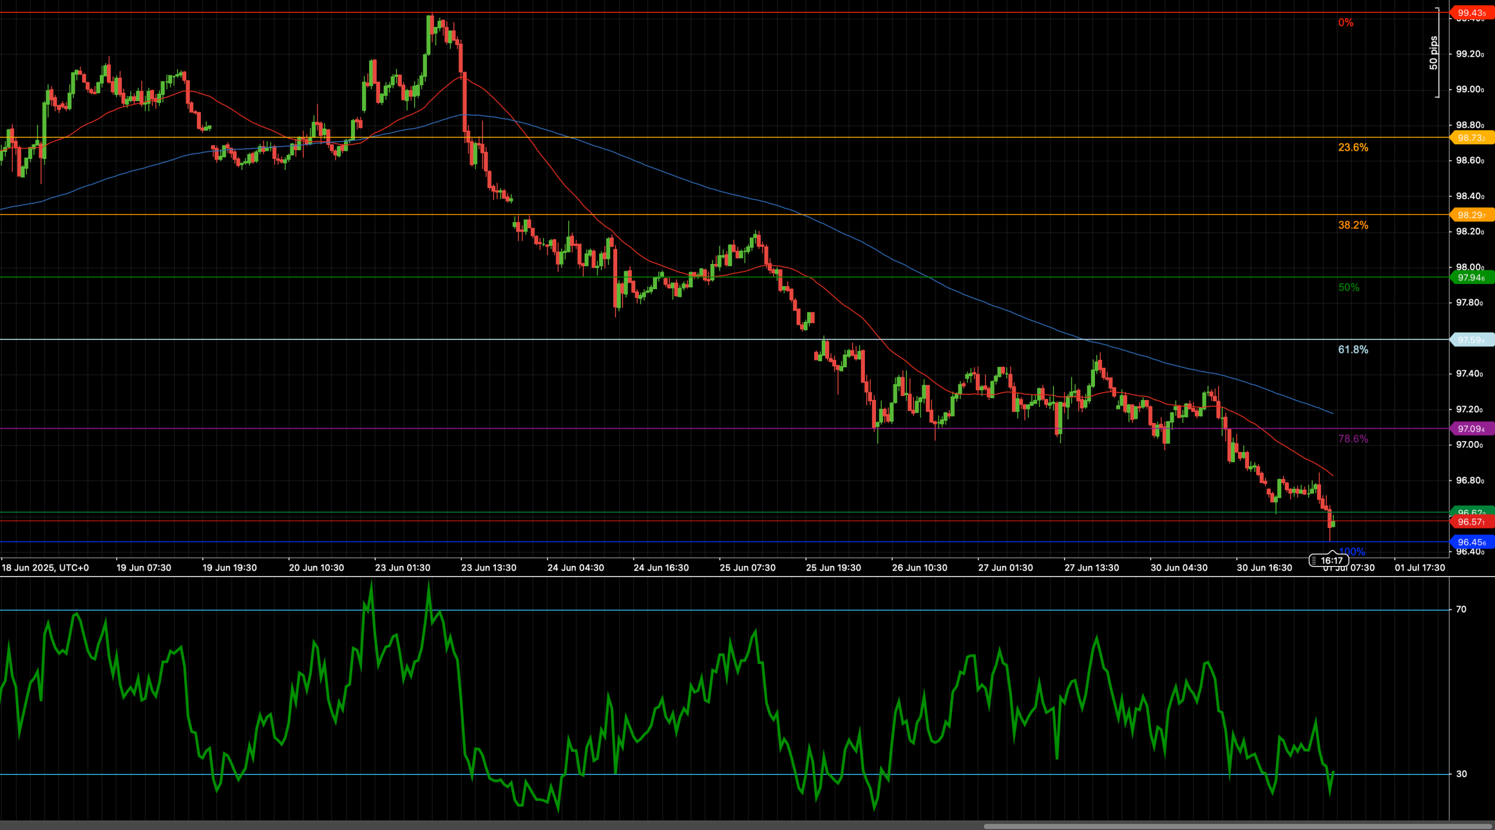This screenshot has height=830, width=1495.
Task: Click the 19 Jun 19:30 time label
Action: click(x=230, y=568)
